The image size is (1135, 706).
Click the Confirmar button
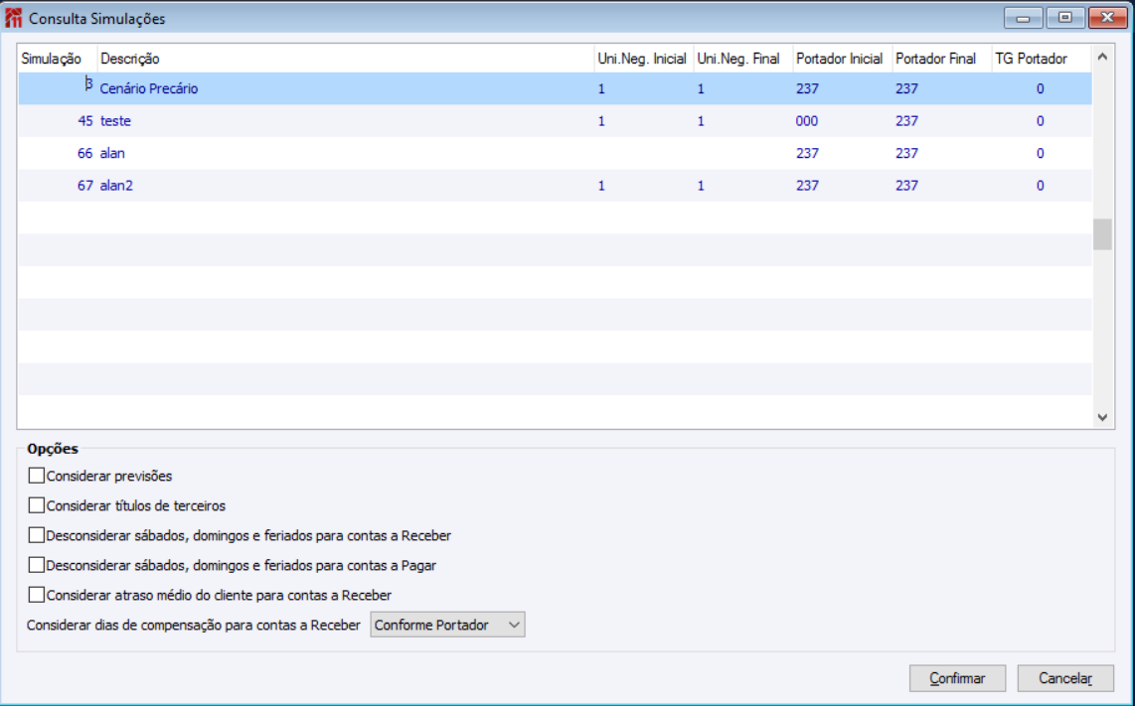coord(957,678)
